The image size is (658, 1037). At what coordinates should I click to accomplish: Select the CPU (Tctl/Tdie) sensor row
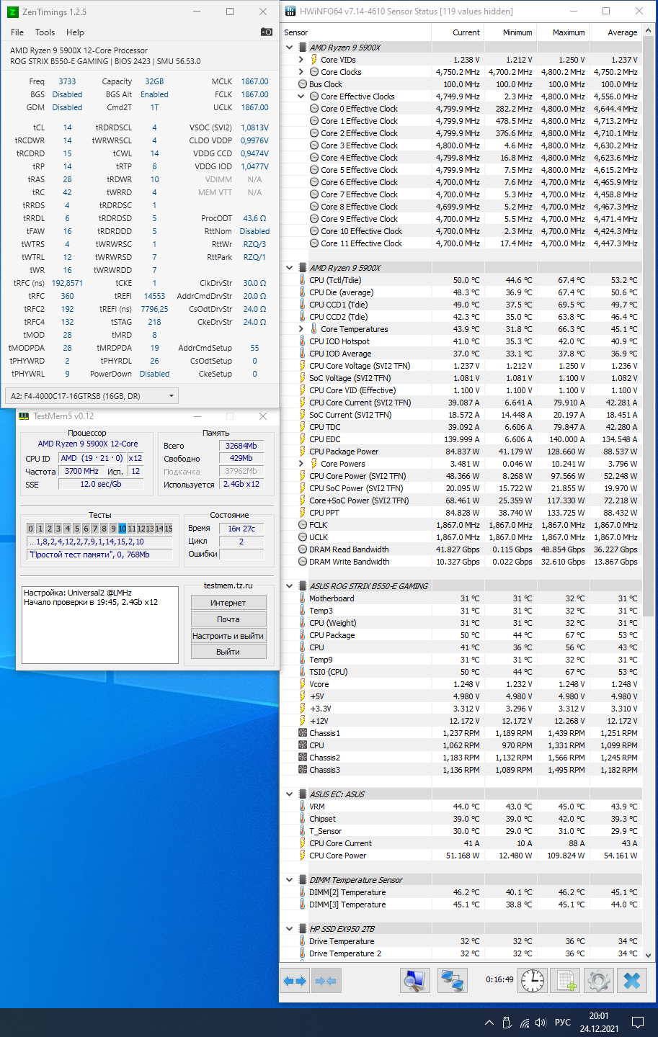[461, 280]
